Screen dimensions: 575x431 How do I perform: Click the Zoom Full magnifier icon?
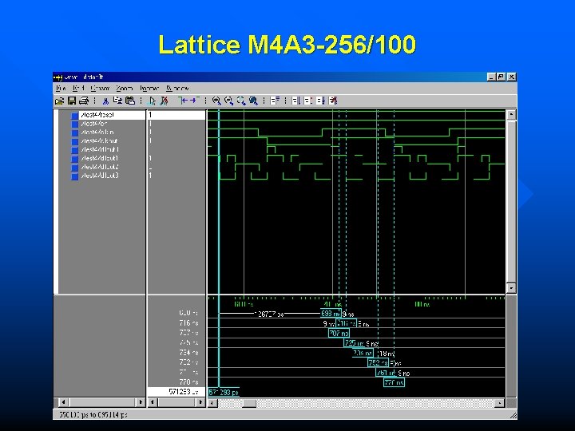tap(253, 101)
